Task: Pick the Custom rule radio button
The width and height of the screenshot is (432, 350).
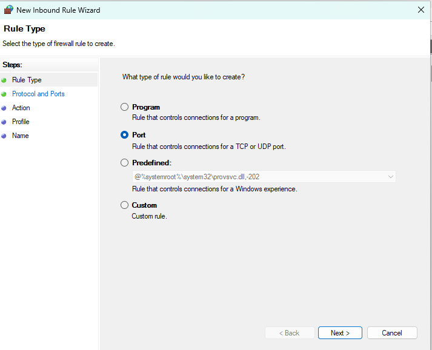Action: coord(125,205)
